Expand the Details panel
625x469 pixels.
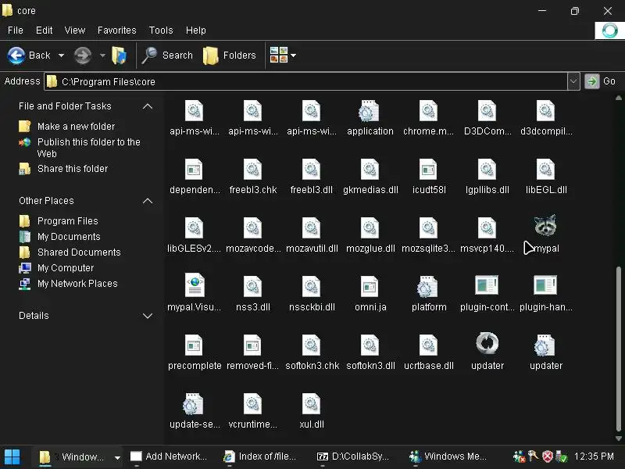148,316
